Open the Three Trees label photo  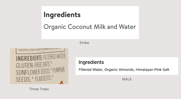point(39,66)
